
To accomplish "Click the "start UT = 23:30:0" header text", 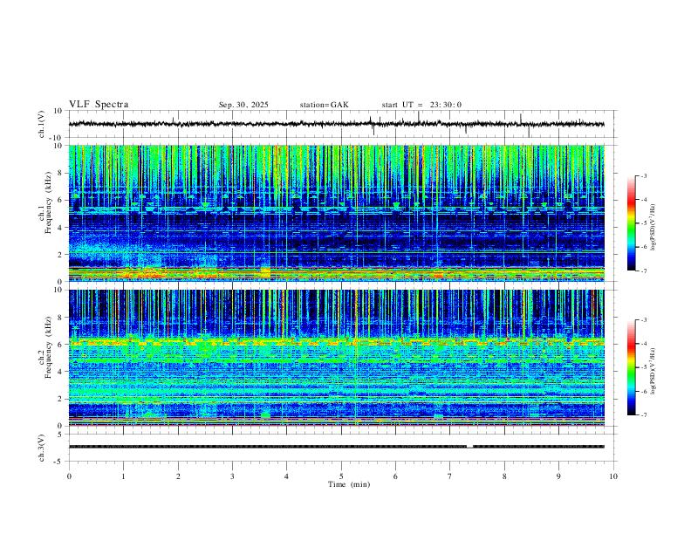I will (x=421, y=105).
